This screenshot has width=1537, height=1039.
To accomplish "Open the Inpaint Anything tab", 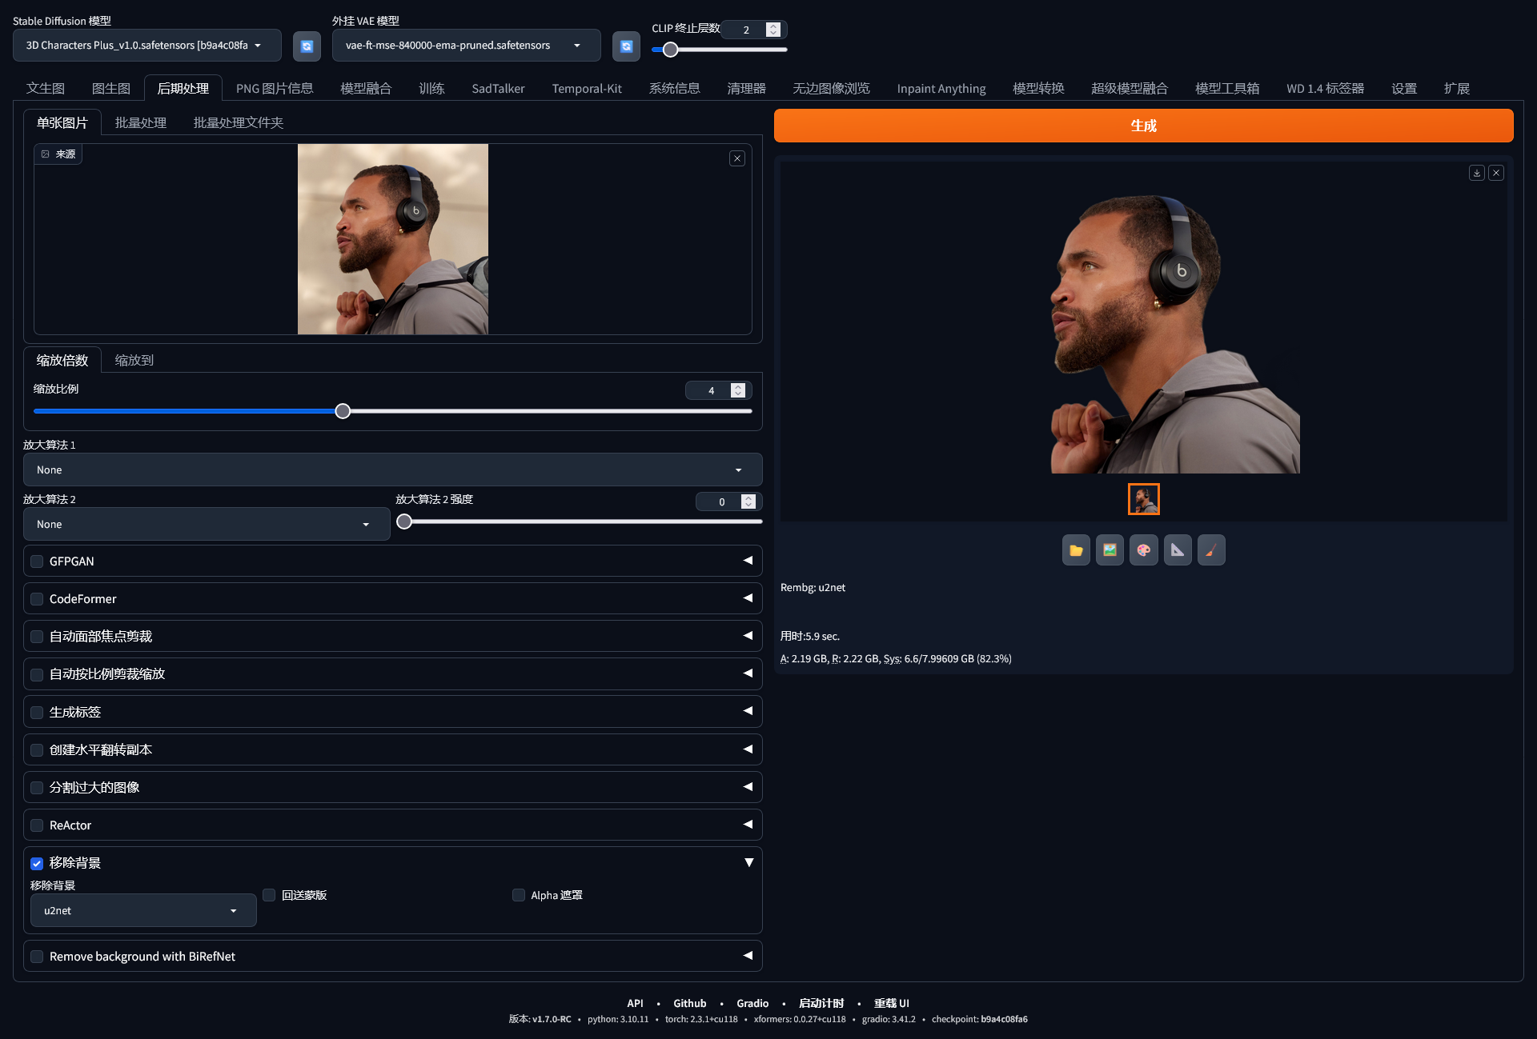I will point(941,88).
